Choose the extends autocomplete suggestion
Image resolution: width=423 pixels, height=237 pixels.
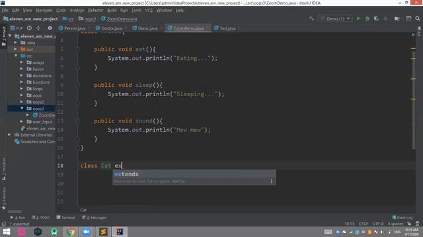pyautogui.click(x=194, y=174)
